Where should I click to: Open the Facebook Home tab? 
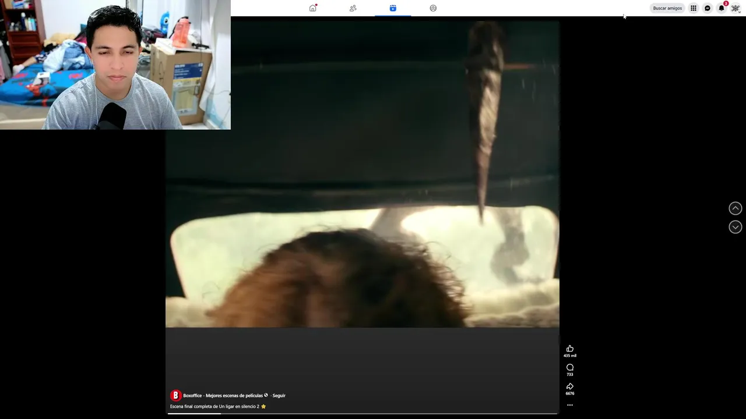point(313,8)
